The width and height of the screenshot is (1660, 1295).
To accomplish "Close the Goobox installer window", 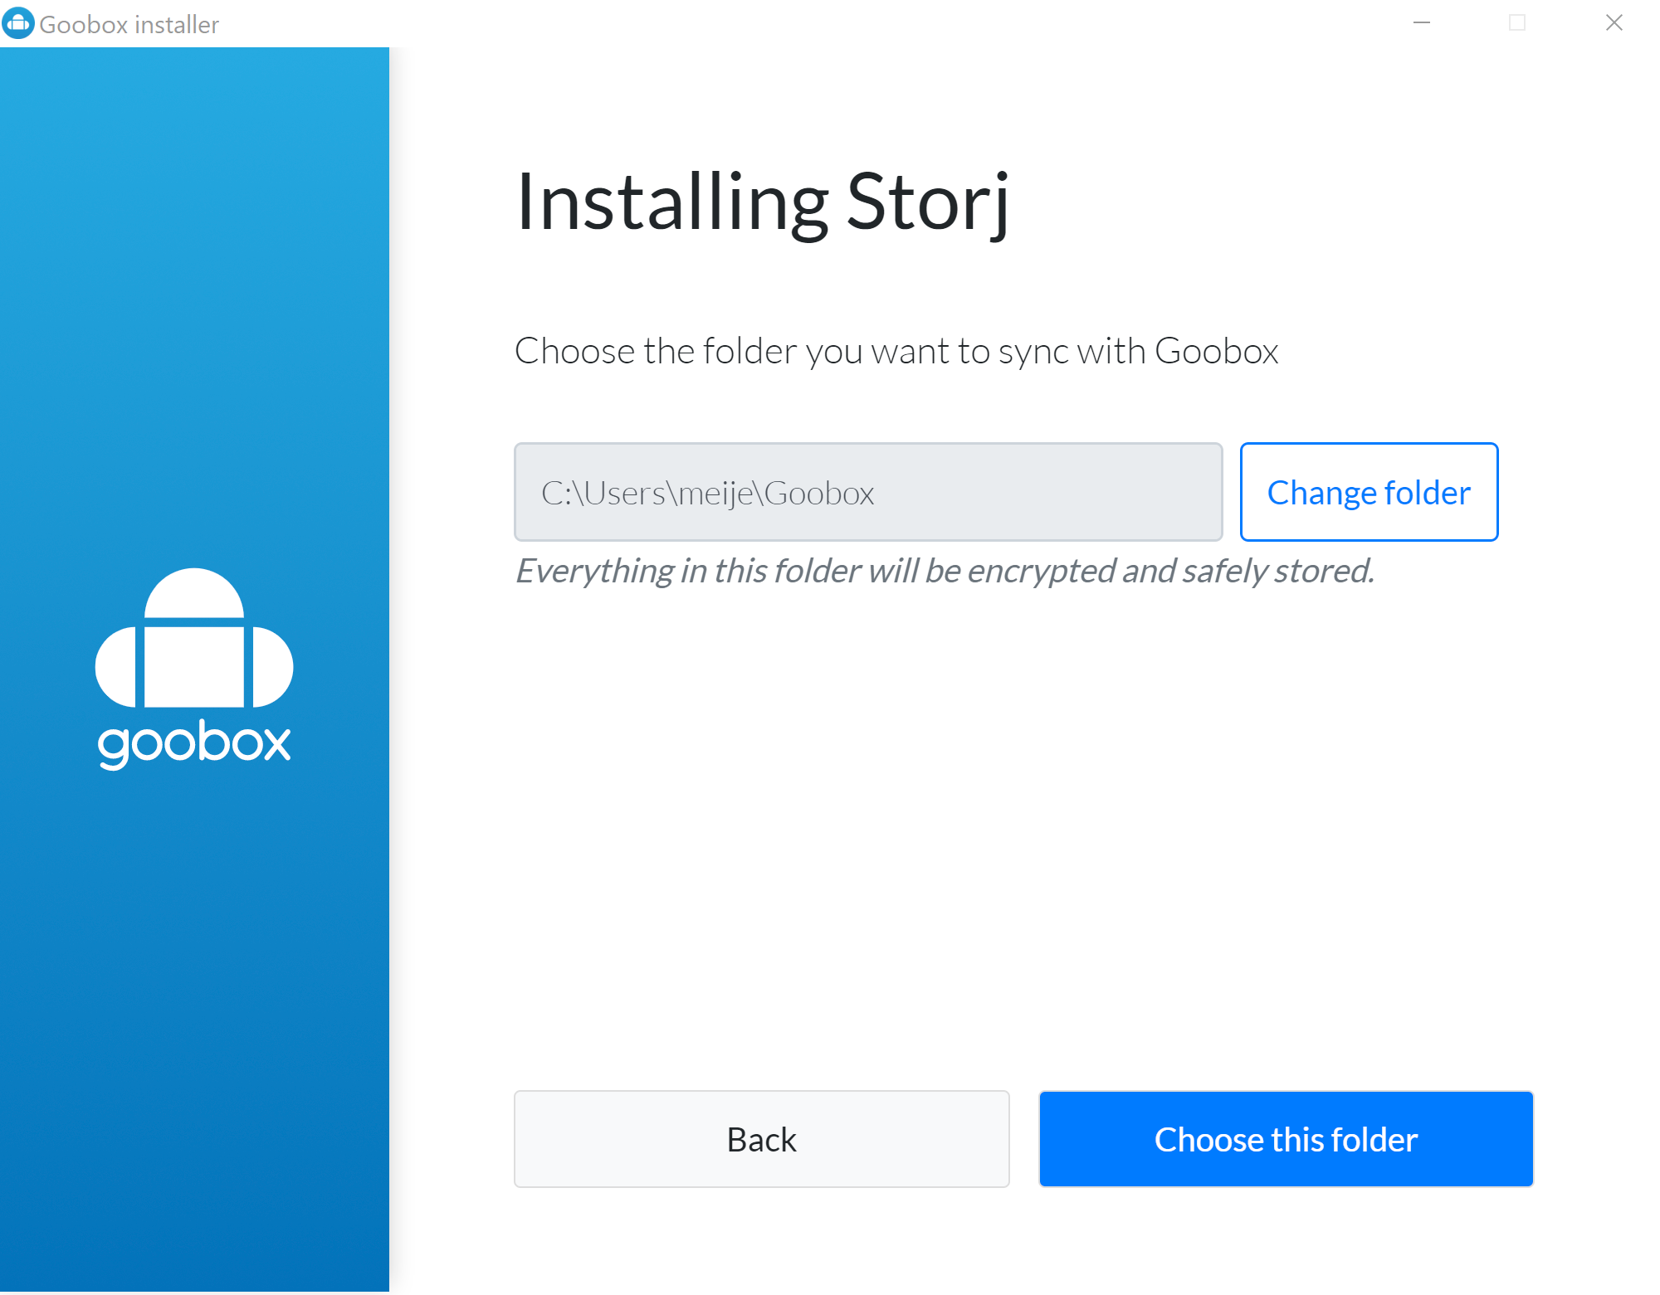I will 1614,23.
